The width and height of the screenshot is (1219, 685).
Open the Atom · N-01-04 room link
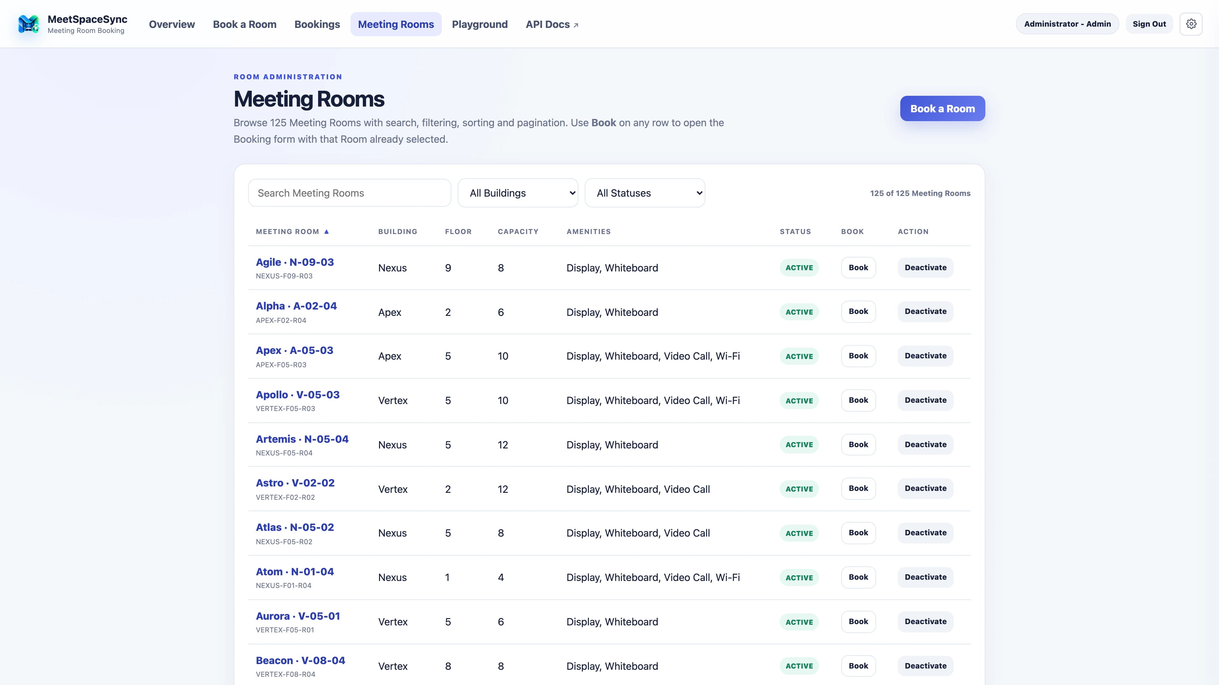295,571
